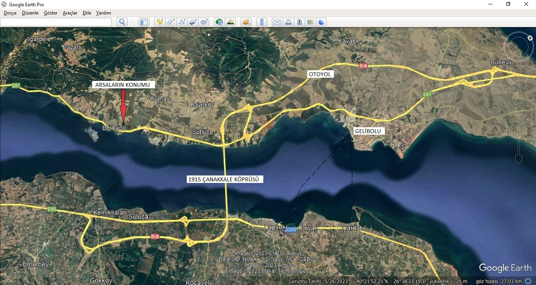The height and width of the screenshot is (285, 536).
Task: Click the email envelope icon
Action: [277, 22]
